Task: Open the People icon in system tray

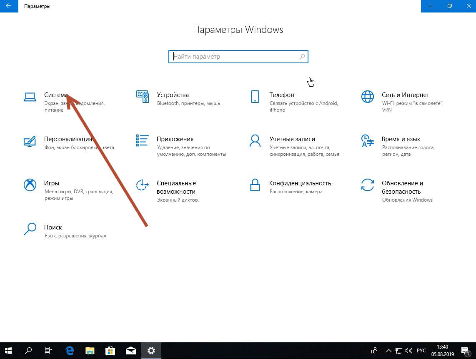Action: [374, 351]
